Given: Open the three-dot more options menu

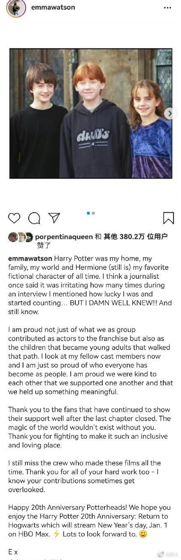Looking at the screenshot, I should 167,7.
